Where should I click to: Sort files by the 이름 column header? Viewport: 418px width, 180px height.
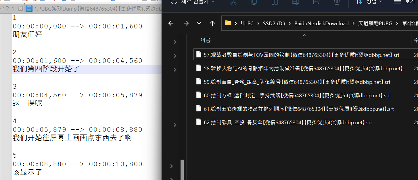point(206,40)
